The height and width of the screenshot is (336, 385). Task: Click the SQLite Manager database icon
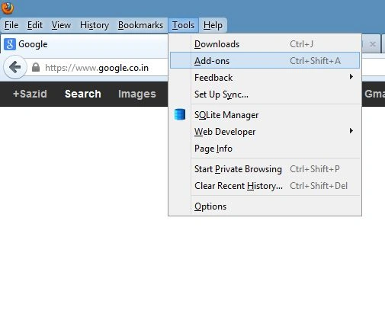click(180, 114)
